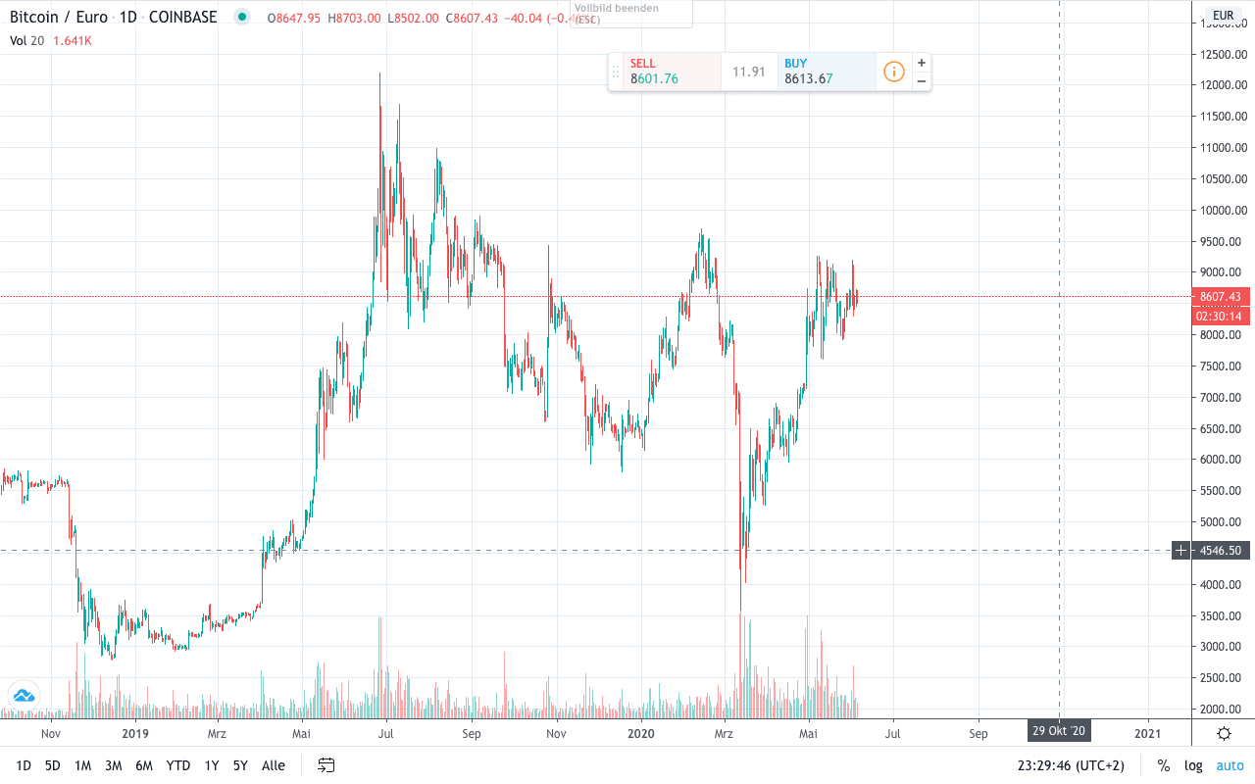Toggle auto scale mode
1255x784 pixels.
click(1230, 765)
